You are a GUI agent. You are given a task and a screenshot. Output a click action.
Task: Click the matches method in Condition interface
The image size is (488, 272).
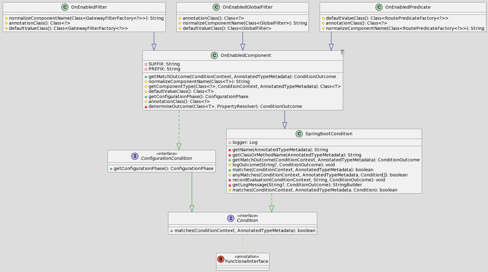(x=244, y=231)
